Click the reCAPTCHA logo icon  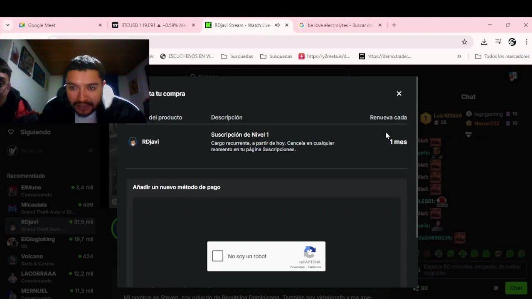point(310,252)
